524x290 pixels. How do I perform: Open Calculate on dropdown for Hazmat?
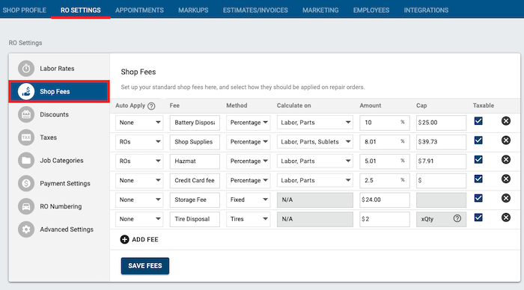pyautogui.click(x=315, y=161)
